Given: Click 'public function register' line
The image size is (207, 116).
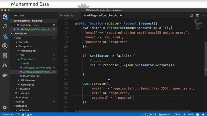Looking at the screenshot, I should pos(116,24).
